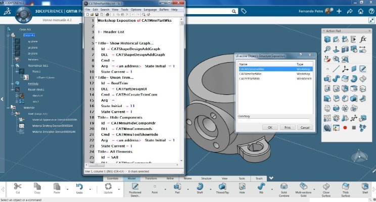Collapse the tree panel with left arrow

(2, 99)
